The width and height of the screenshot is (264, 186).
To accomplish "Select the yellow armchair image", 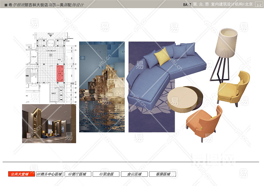I will tap(234, 88).
